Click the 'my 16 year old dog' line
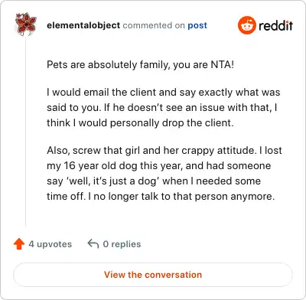This screenshot has height=300, width=306. click(158, 165)
